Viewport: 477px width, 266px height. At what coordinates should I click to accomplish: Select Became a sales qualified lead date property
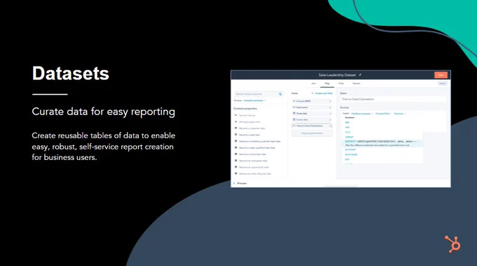(257, 147)
